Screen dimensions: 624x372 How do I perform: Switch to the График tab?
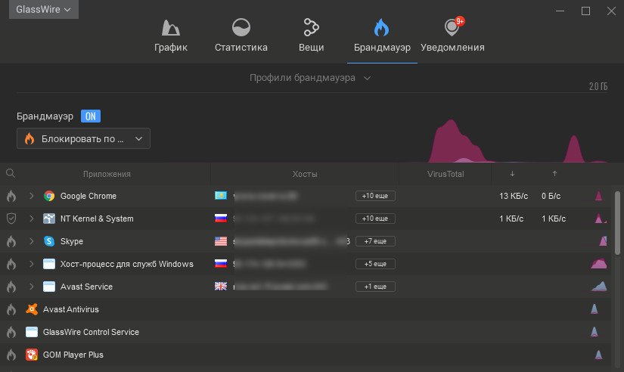point(171,35)
